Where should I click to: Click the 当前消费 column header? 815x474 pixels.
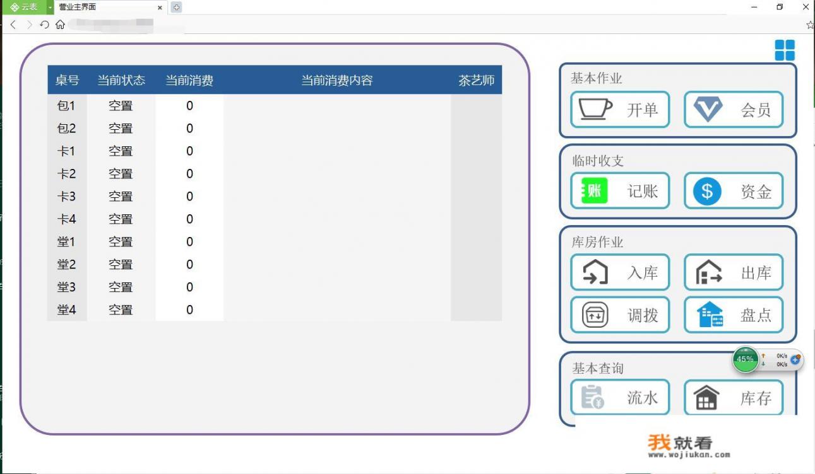[189, 80]
